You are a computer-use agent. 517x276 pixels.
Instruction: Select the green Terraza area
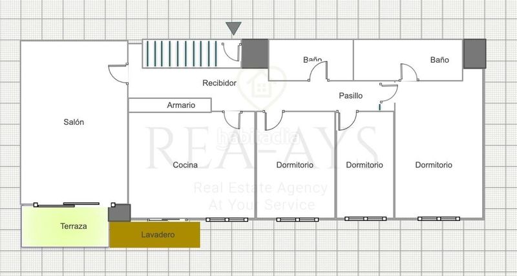pyautogui.click(x=65, y=226)
